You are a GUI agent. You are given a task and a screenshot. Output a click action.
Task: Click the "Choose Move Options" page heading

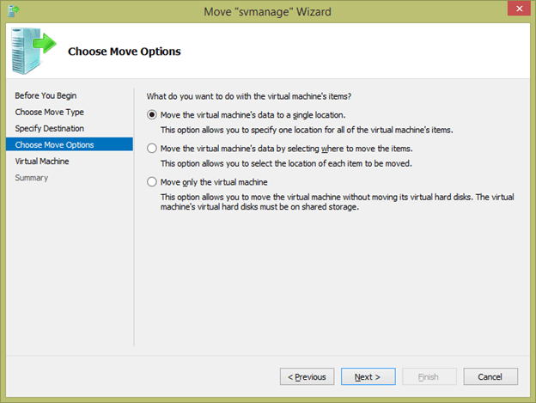125,52
